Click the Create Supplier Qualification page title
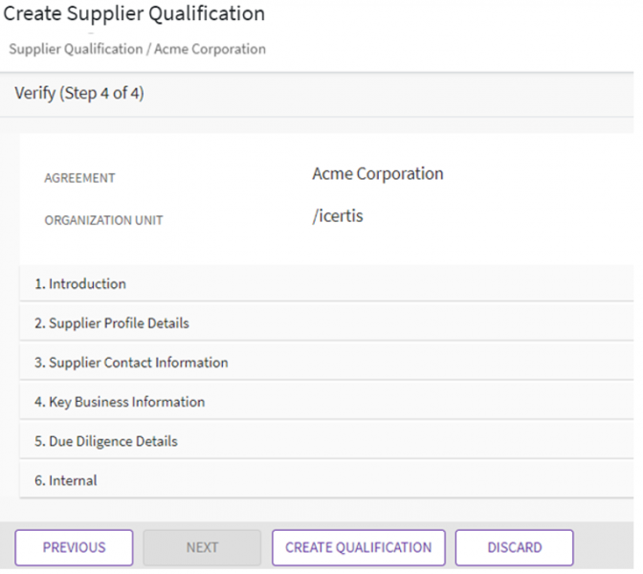 pos(135,14)
